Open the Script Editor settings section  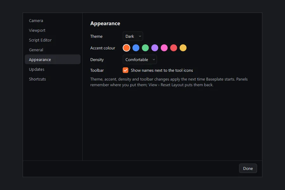click(x=53, y=40)
